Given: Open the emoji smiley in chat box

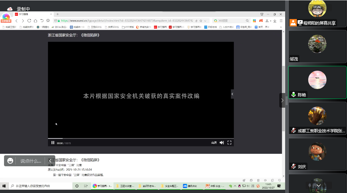Looking at the screenshot, I should tap(10, 161).
